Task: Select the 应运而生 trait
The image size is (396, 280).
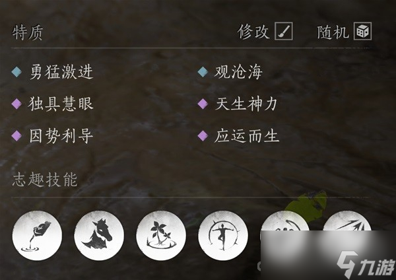Action: pos(246,135)
